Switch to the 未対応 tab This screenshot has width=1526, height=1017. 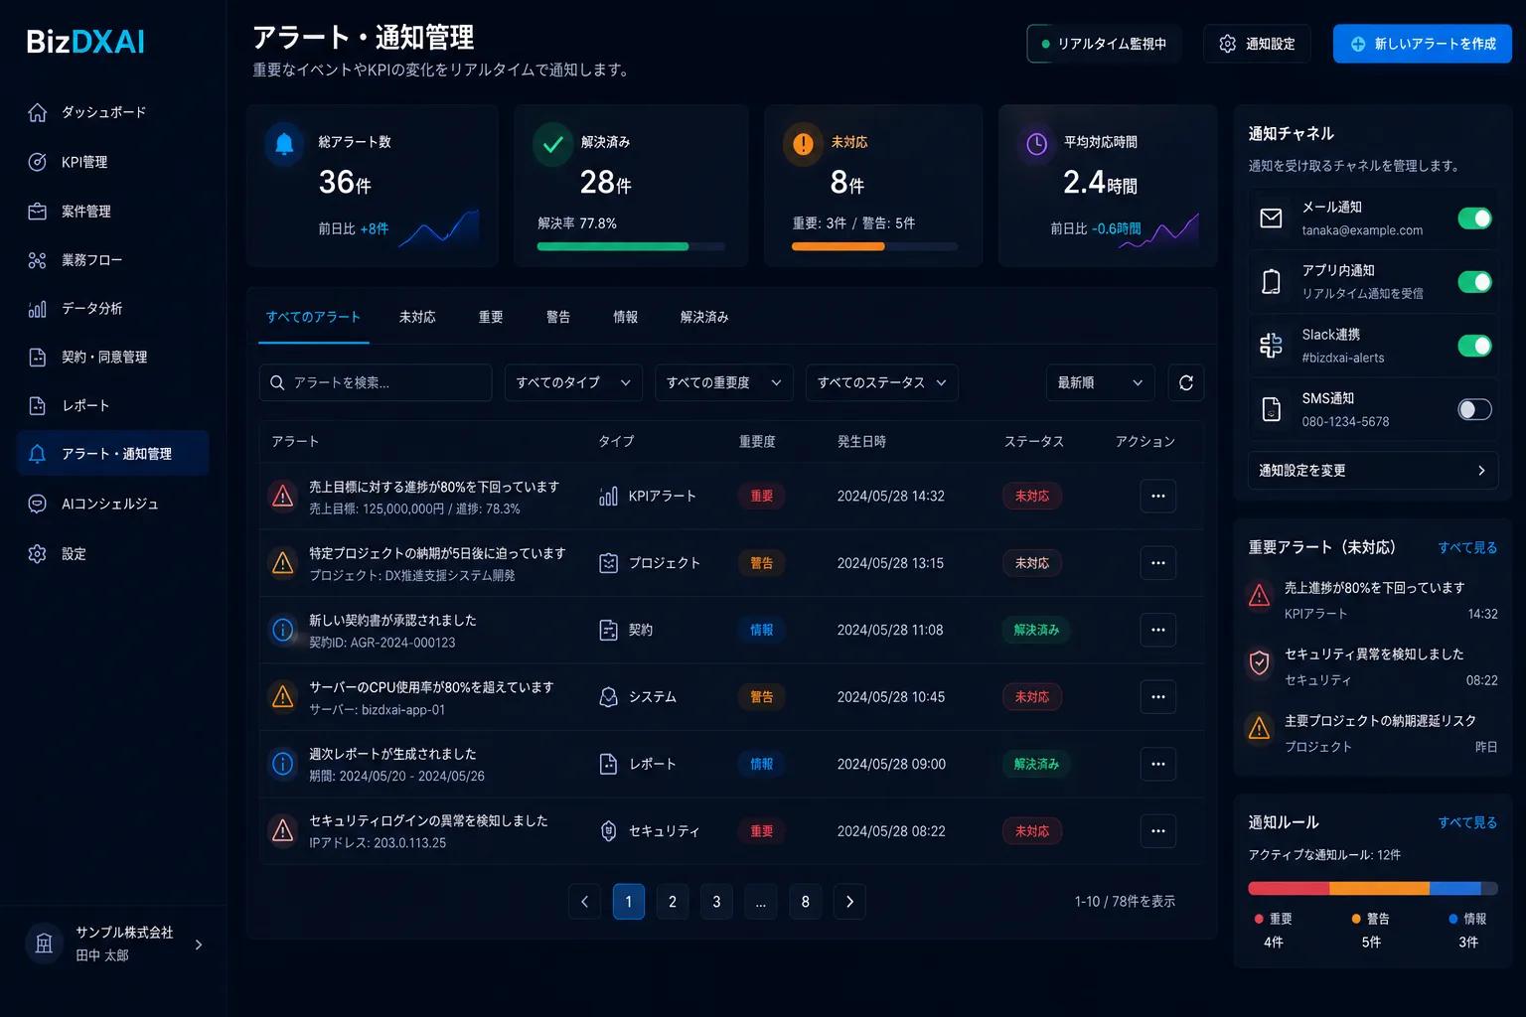coord(417,317)
